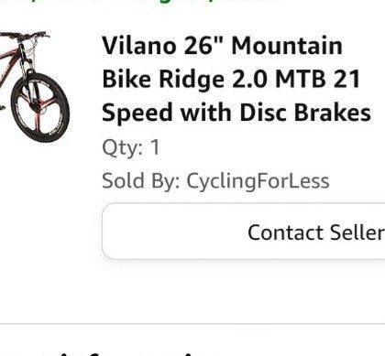
Task: Click the word "Mountain" in the title
Action: click(x=287, y=46)
